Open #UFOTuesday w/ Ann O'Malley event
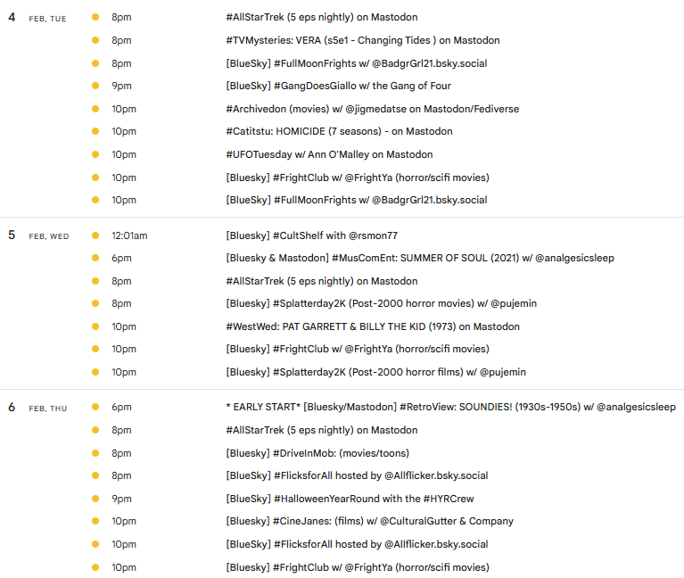This screenshot has height=578, width=684. point(329,154)
